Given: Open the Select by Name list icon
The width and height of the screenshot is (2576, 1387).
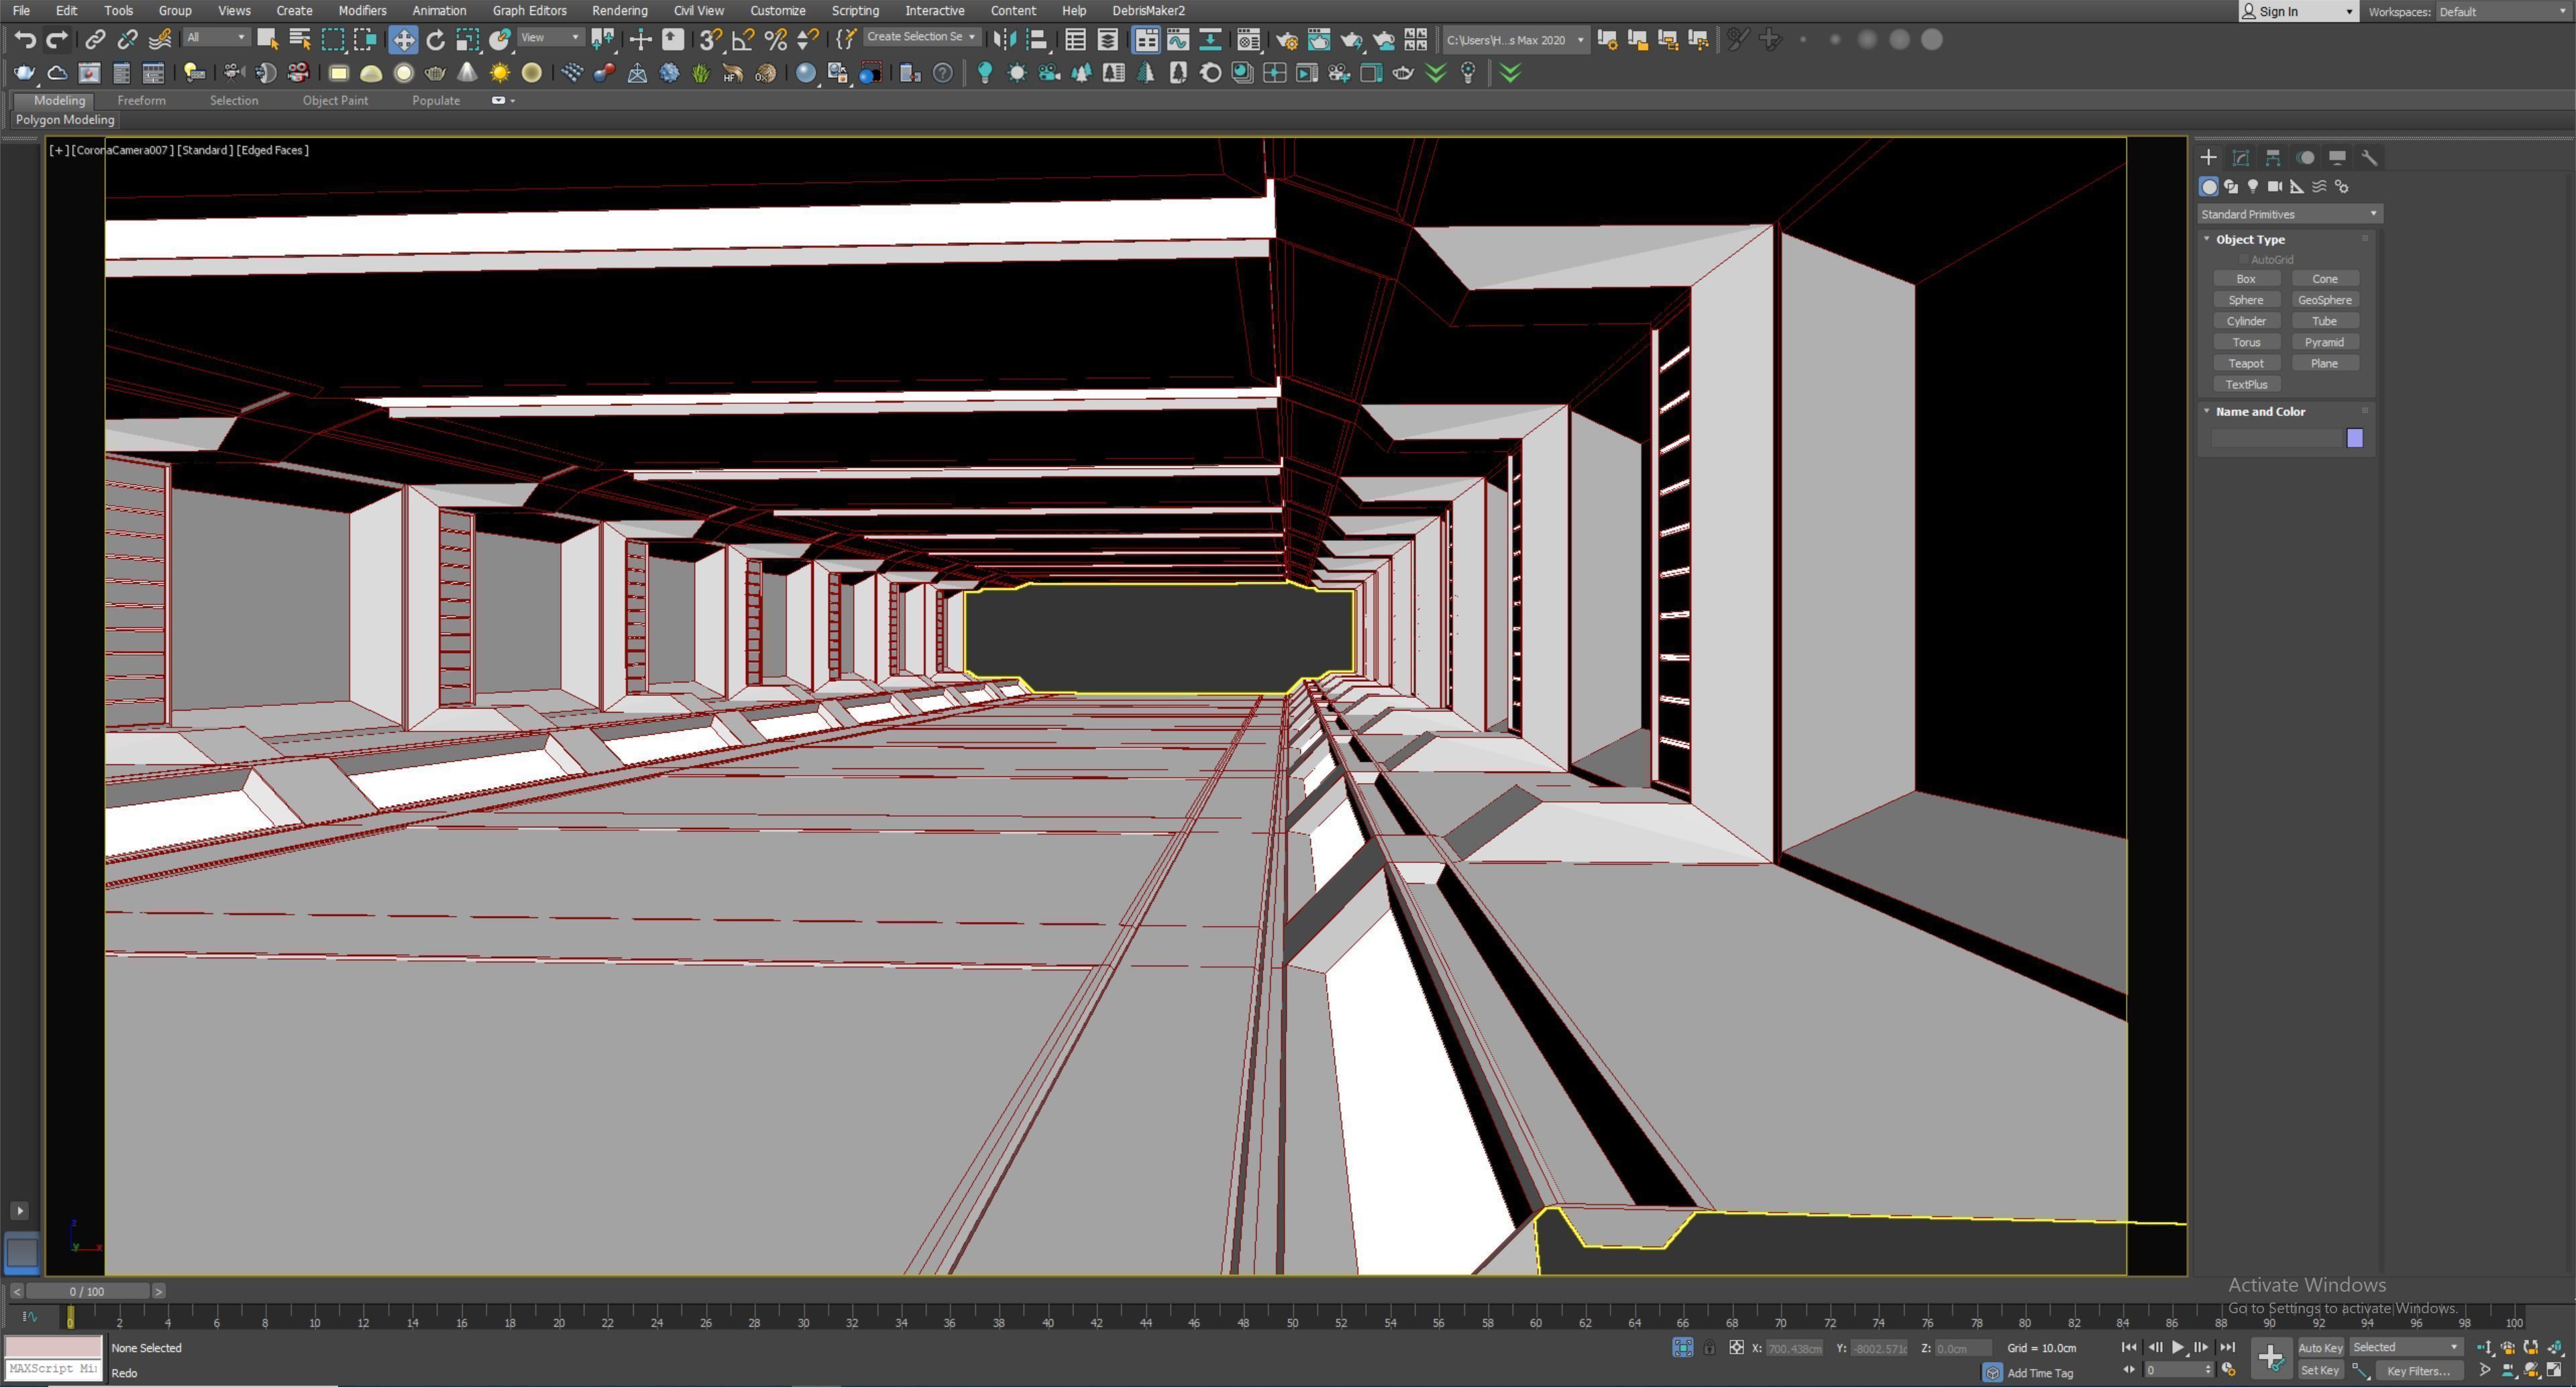Looking at the screenshot, I should click(x=299, y=40).
